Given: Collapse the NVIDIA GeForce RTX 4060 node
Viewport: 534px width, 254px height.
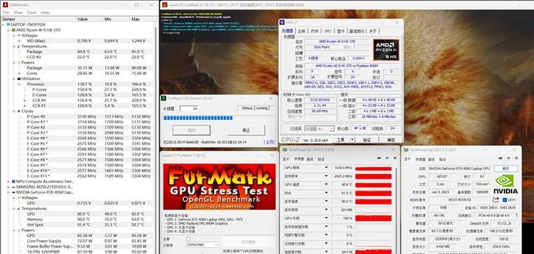Looking at the screenshot, I should pos(8,192).
